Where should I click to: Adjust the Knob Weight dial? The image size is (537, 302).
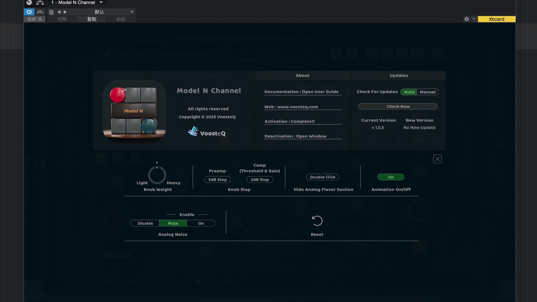157,175
